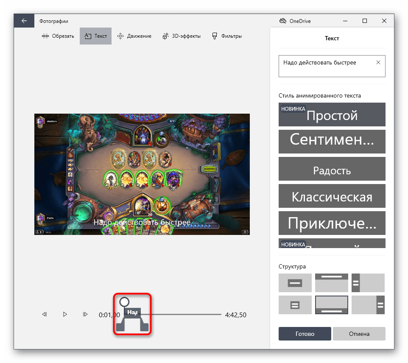Click the Готово button
The height and width of the screenshot is (363, 408).
coord(305,334)
